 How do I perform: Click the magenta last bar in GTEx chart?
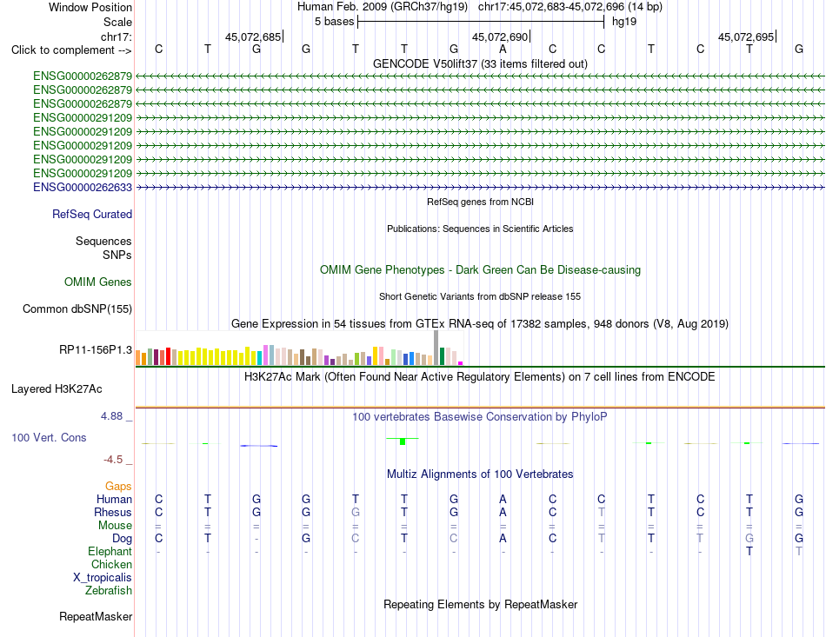tap(461, 363)
